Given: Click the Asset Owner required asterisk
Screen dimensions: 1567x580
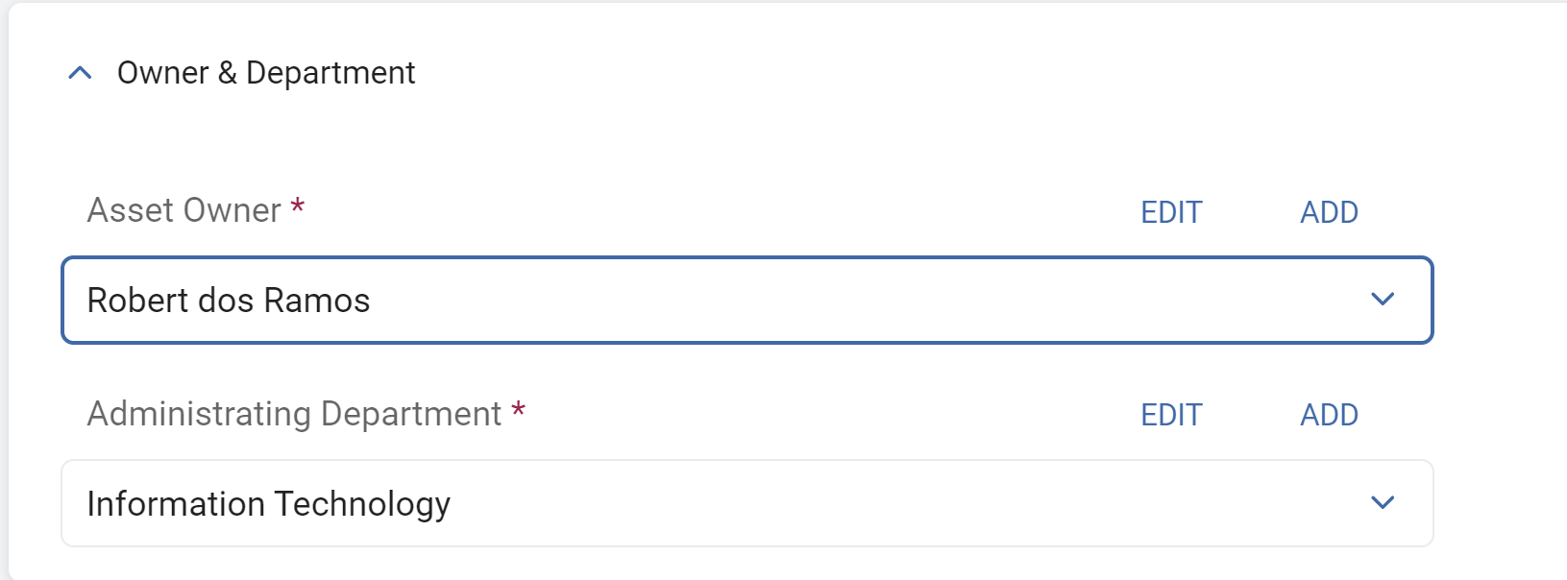Looking at the screenshot, I should (x=298, y=206).
